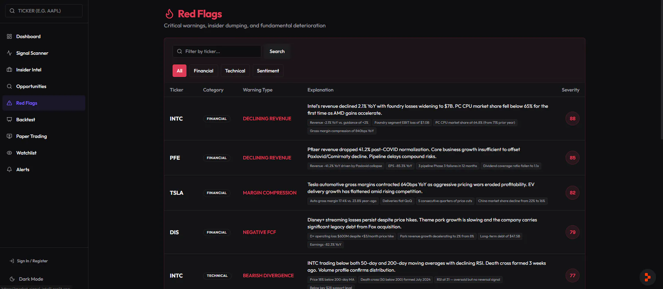The image size is (663, 289).
Task: Select the All filter tab
Action: coord(180,71)
